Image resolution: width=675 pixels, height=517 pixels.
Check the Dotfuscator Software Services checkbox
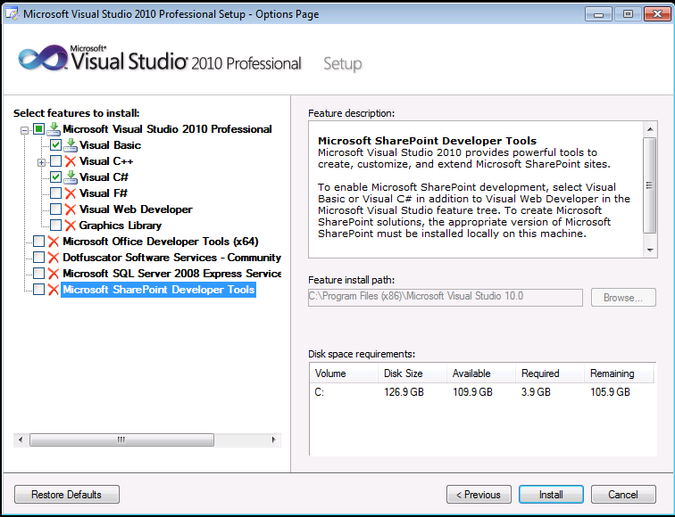(x=38, y=258)
